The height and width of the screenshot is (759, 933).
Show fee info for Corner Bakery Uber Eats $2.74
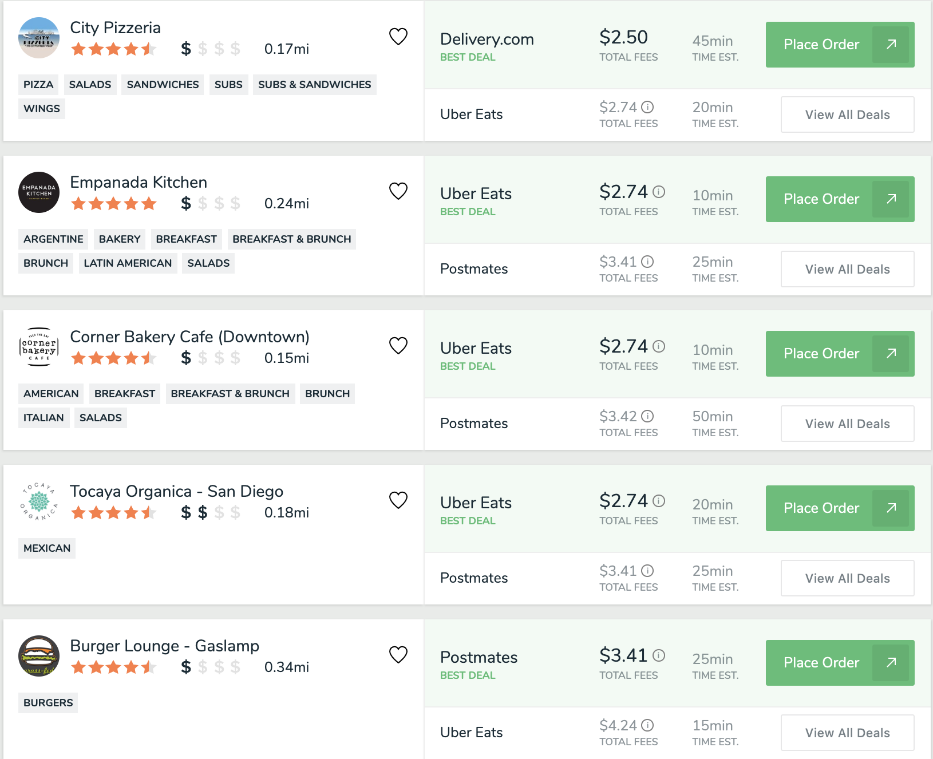pyautogui.click(x=659, y=346)
